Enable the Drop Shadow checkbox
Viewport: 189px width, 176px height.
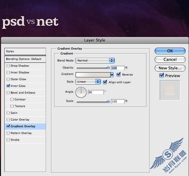tap(8, 66)
